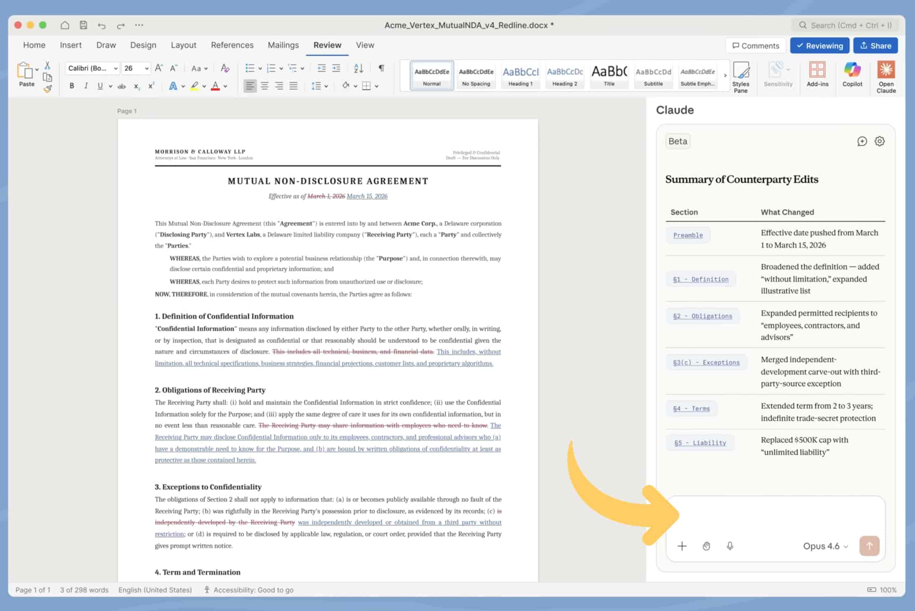Open the §5 - Liability section
The height and width of the screenshot is (611, 915).
pos(700,442)
